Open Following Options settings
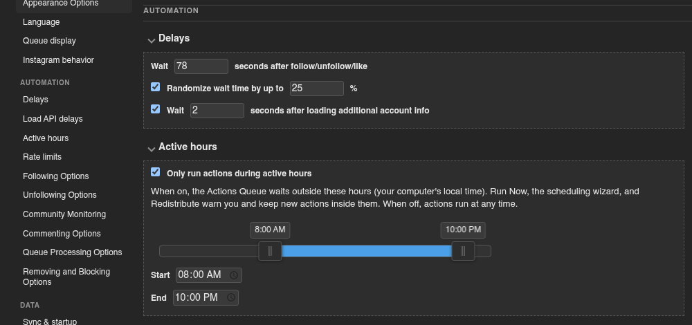The image size is (692, 325). click(56, 176)
